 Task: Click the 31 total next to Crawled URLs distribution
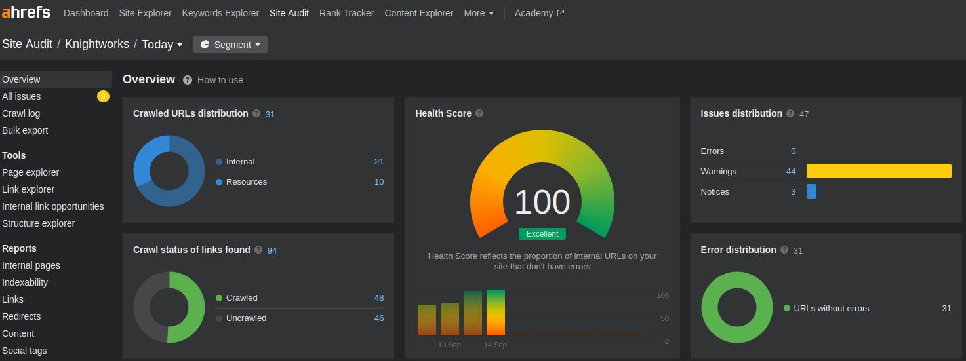coord(270,114)
